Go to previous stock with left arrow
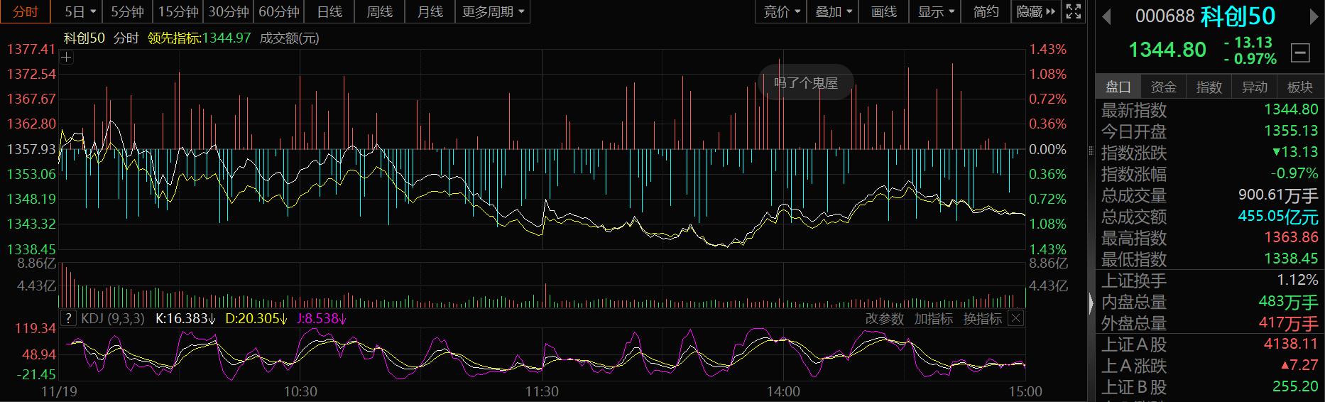The image size is (1325, 402). point(1106,16)
